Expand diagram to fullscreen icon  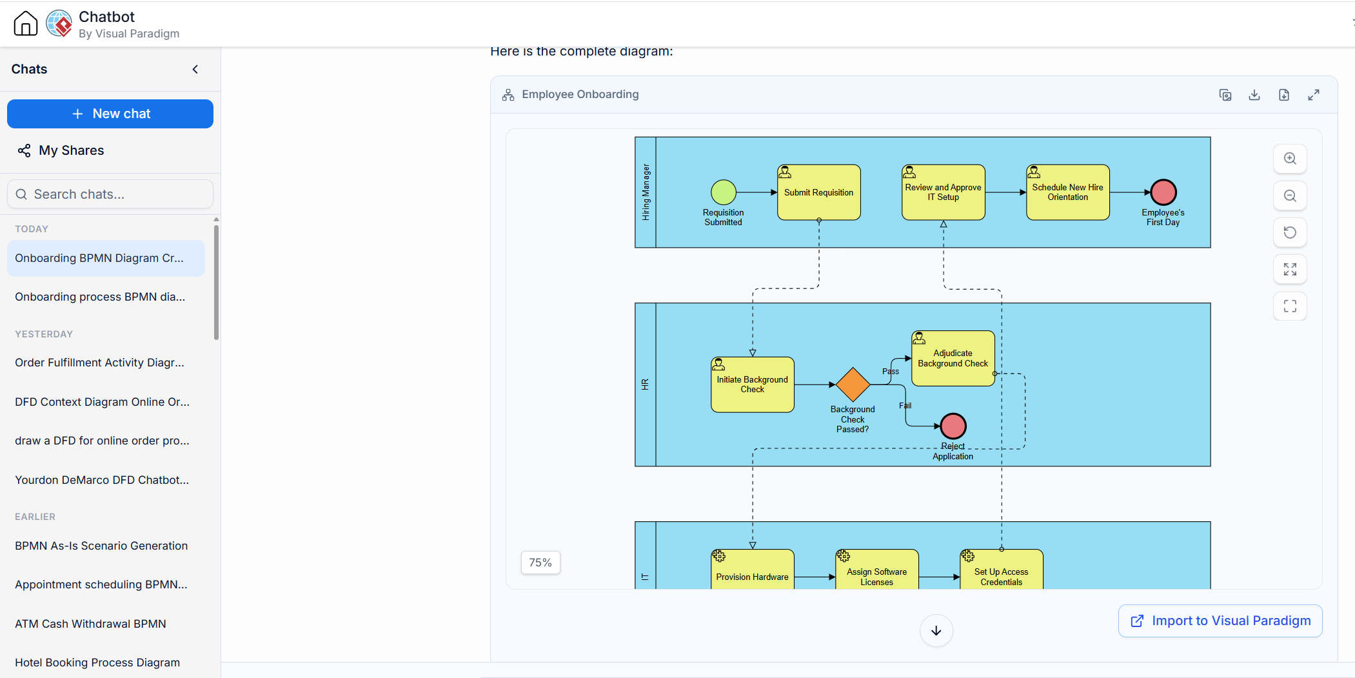point(1314,95)
